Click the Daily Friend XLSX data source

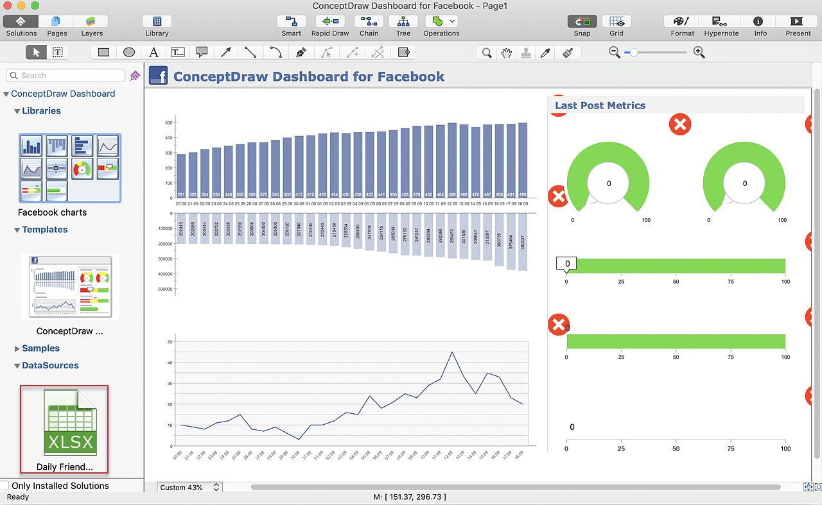[64, 429]
